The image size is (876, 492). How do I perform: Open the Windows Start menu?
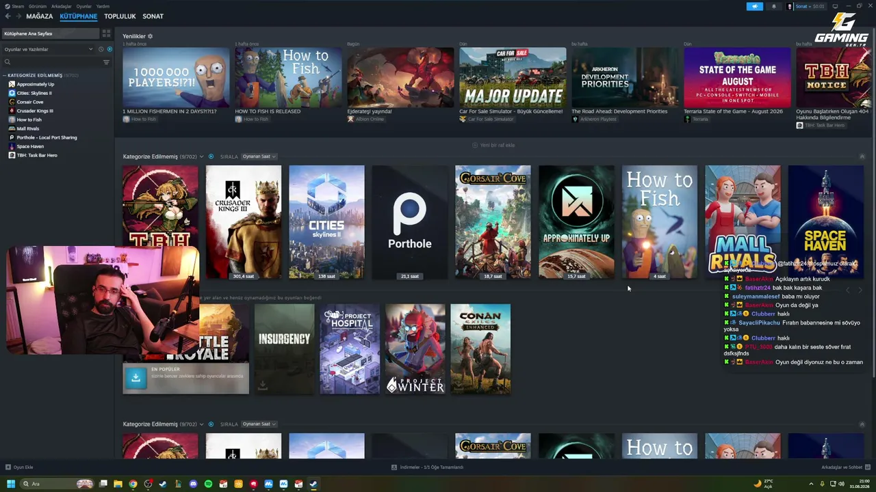[10, 484]
